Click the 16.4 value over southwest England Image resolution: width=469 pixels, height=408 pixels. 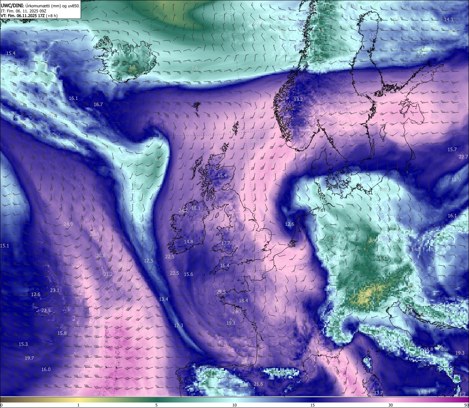click(225, 266)
